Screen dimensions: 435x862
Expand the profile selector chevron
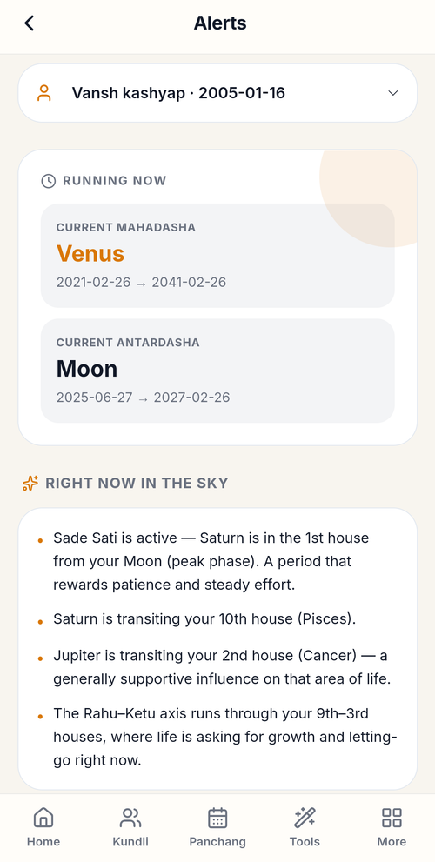pyautogui.click(x=392, y=93)
